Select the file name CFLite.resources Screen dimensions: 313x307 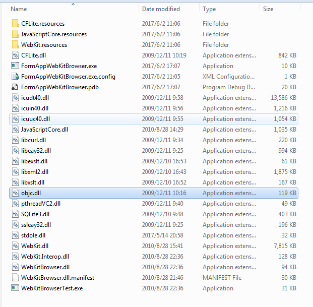pyautogui.click(x=43, y=24)
